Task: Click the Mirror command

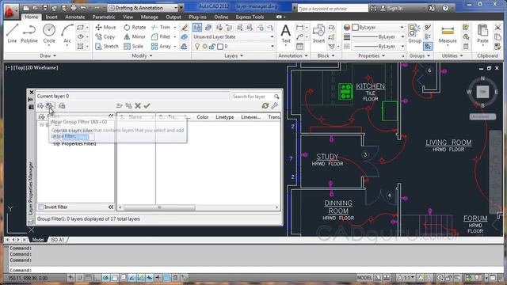Action: click(x=135, y=37)
